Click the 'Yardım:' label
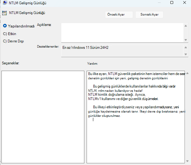Screen dimensions: 191x165 tap(92, 63)
